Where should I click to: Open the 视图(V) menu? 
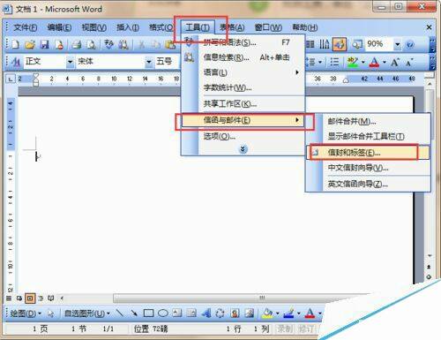(x=93, y=27)
